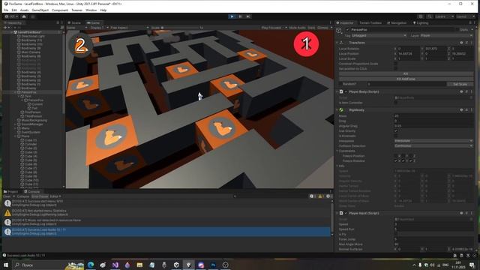The height and width of the screenshot is (270, 480).
Task: Open the File menu
Action: pos(6,10)
